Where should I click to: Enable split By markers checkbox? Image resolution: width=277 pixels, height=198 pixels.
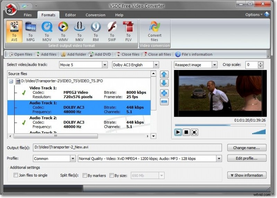tap(84, 175)
